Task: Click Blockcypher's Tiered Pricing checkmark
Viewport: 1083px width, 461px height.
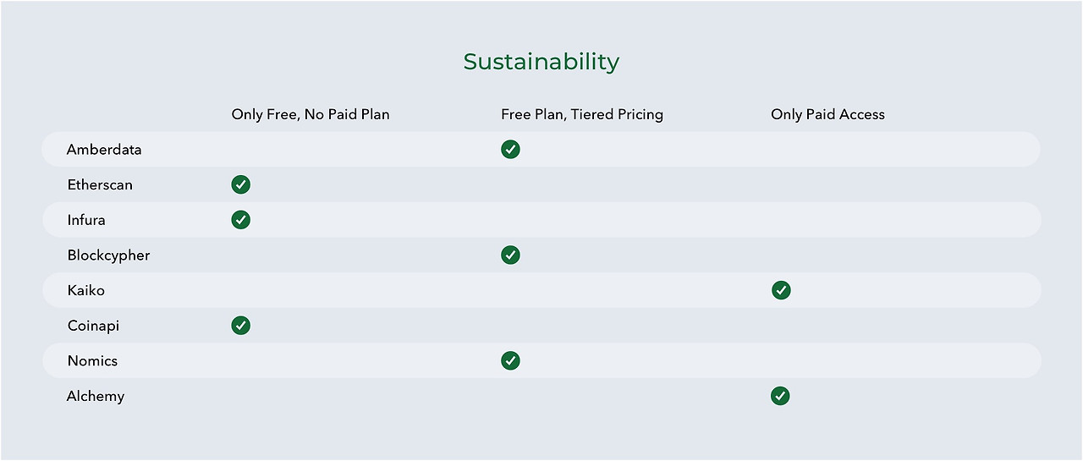Action: click(510, 255)
